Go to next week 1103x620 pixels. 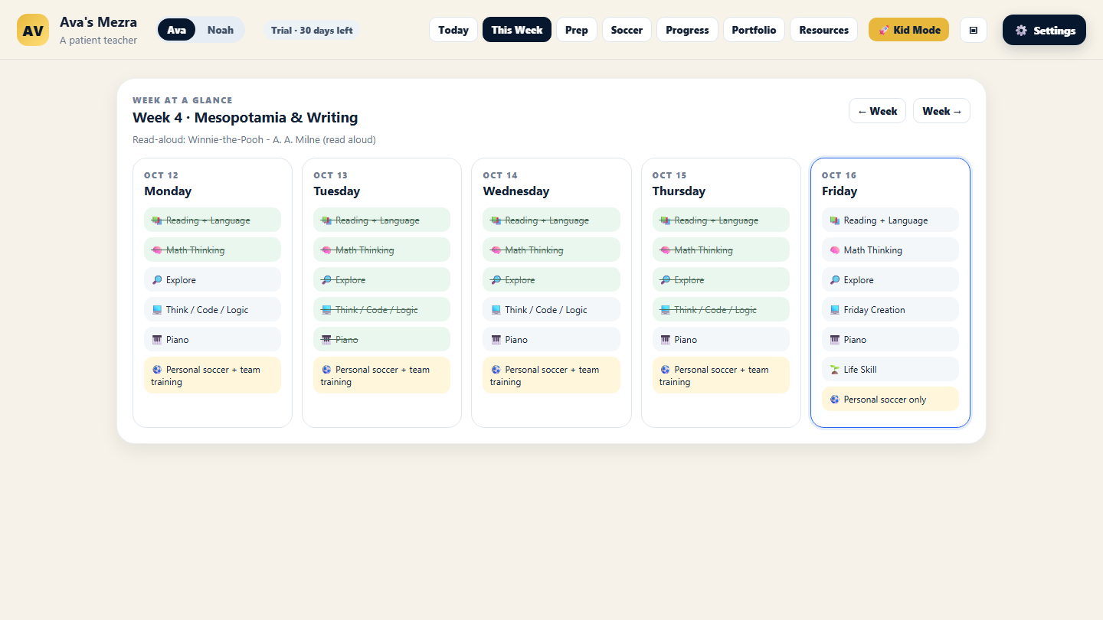point(941,111)
